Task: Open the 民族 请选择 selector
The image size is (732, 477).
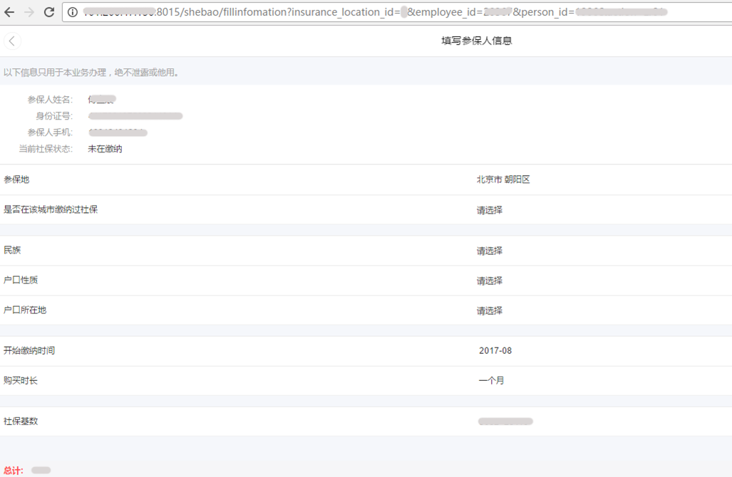Action: [490, 251]
